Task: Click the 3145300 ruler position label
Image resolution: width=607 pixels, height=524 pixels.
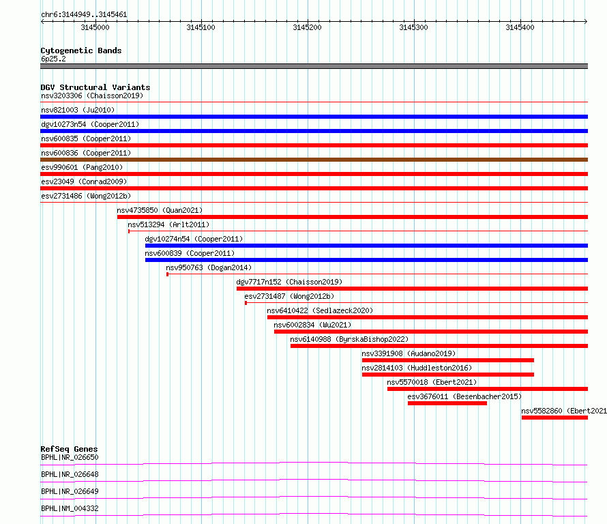Action: point(413,27)
